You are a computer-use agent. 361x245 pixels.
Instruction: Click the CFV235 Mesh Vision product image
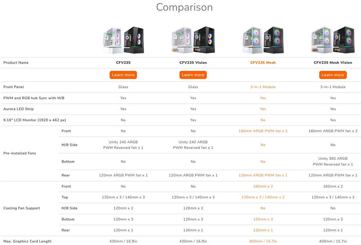333,40
